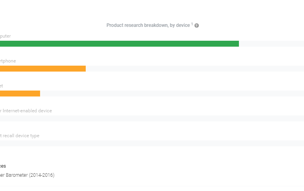
Task: Click the tablet category label
Action: [x=2, y=86]
